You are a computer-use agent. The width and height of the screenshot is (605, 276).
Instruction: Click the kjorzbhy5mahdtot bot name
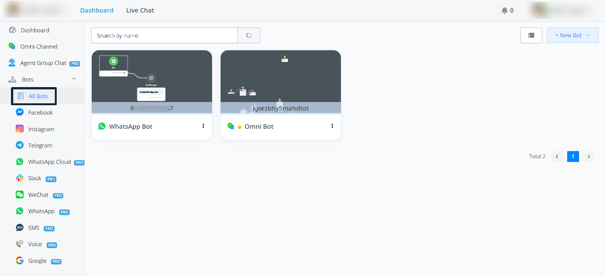point(281,108)
